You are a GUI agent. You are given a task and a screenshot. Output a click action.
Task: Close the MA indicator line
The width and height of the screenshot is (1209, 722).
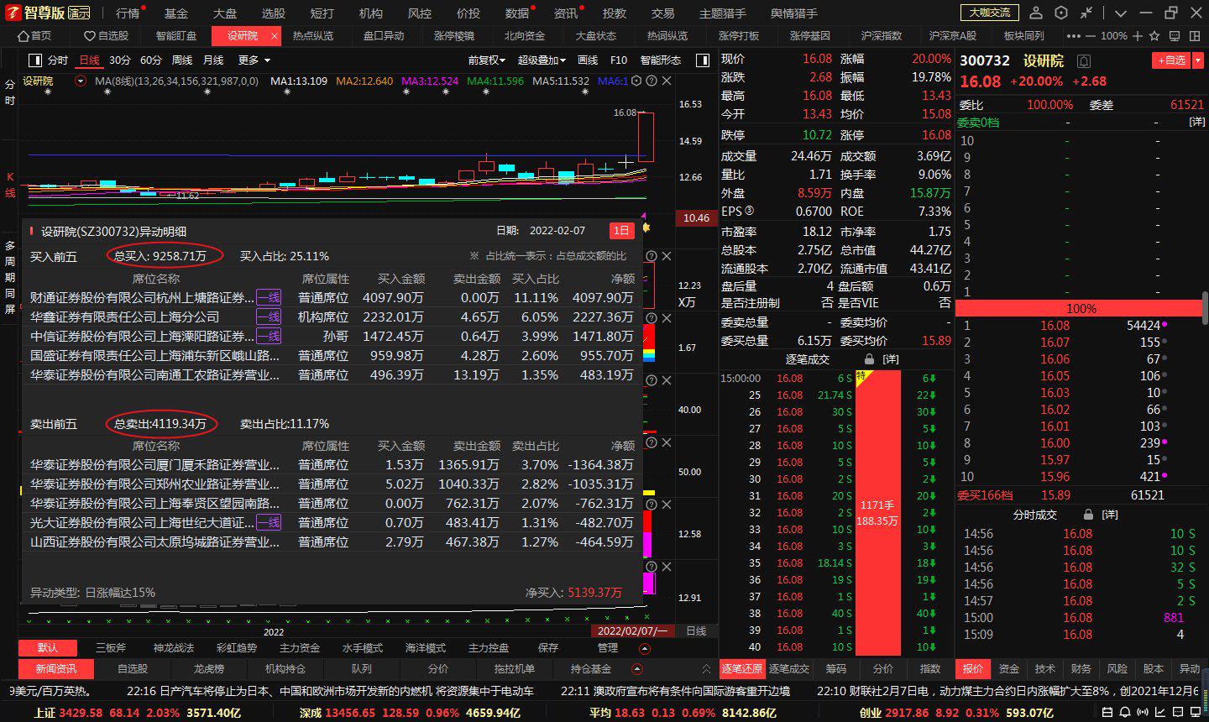667,81
